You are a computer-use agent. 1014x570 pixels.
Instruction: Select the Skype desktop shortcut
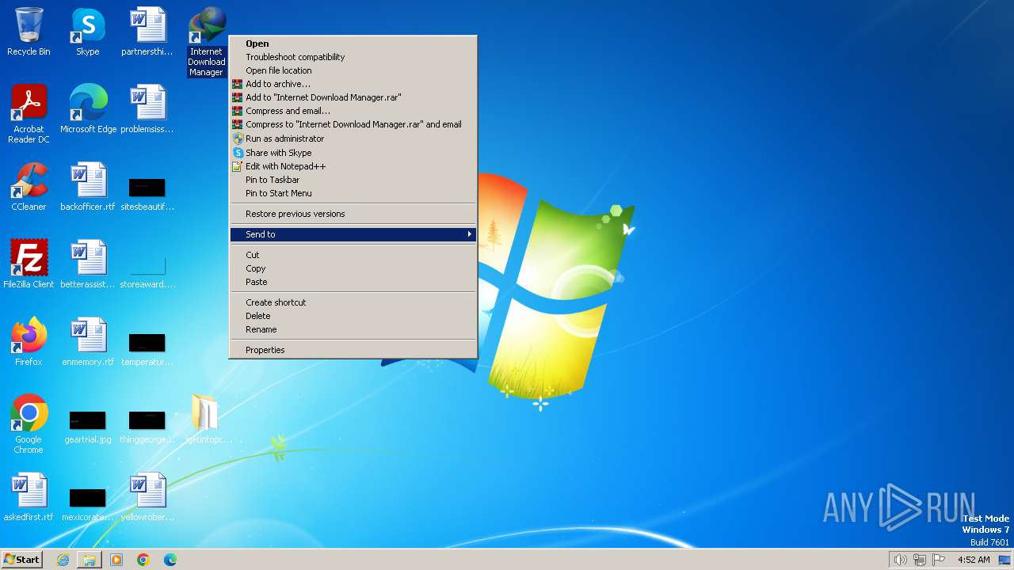pos(88,32)
